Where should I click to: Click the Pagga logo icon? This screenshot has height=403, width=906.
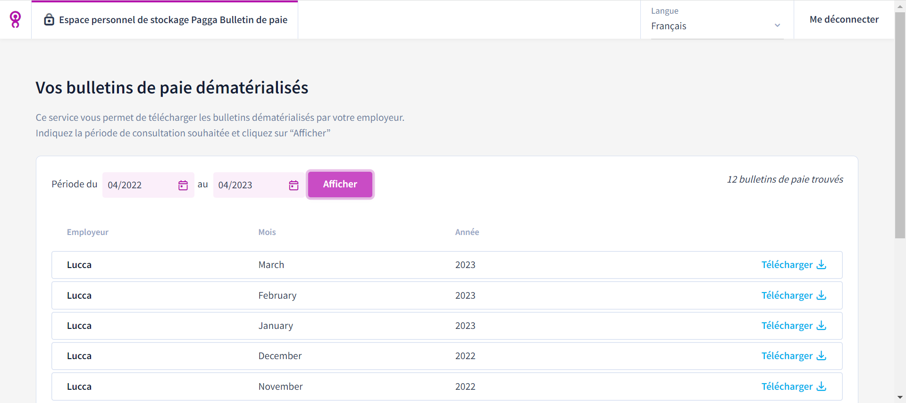click(x=15, y=20)
